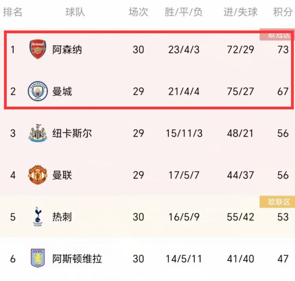Select the 曼联 team name
This screenshot has height=281, width=295.
tap(62, 175)
